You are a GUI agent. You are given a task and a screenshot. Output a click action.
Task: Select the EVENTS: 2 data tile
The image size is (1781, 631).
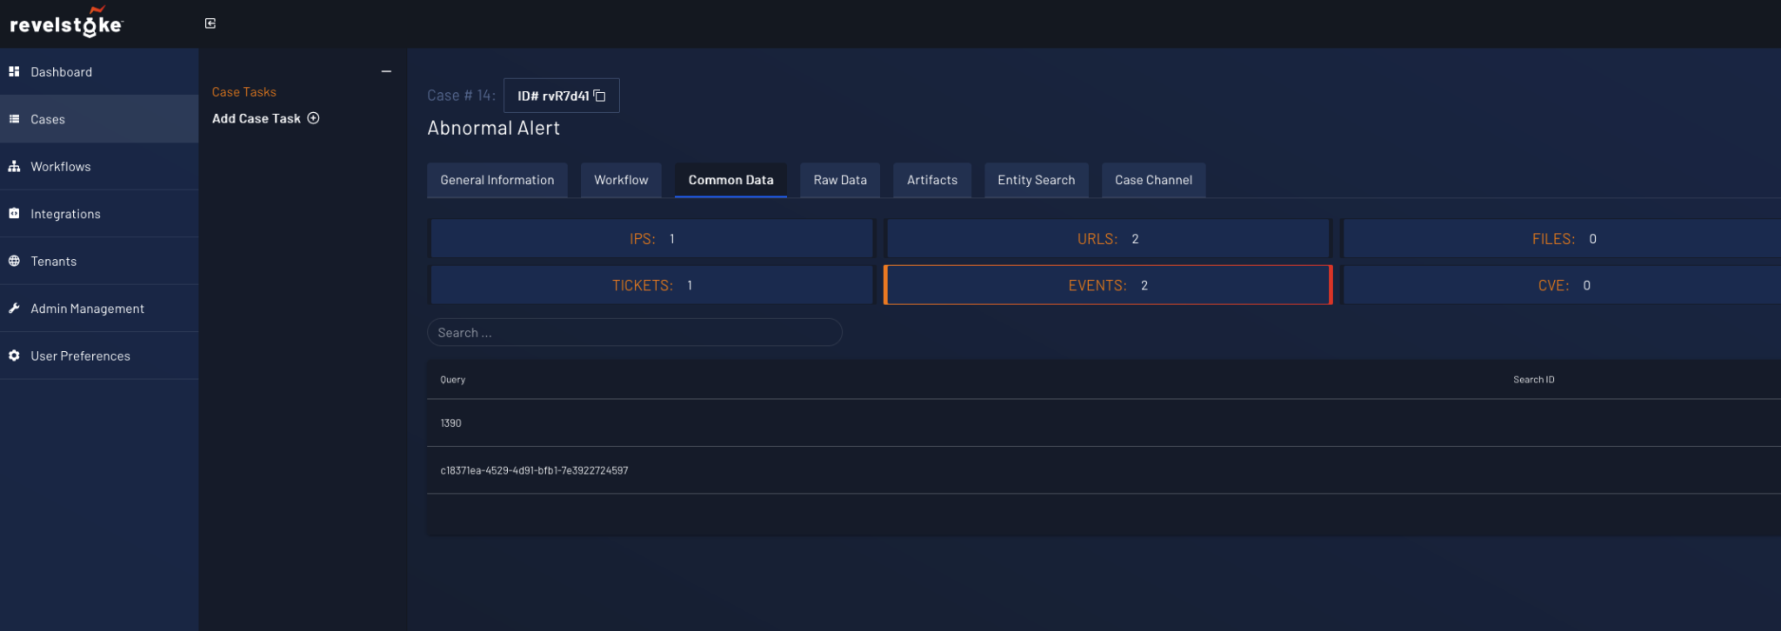tap(1108, 286)
